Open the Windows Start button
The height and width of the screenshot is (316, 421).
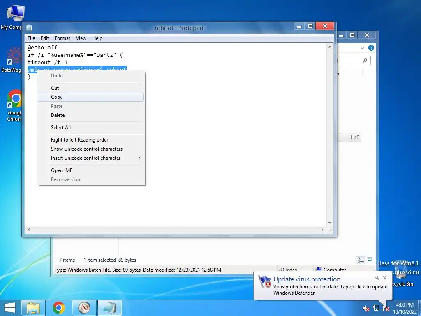[x=10, y=308]
